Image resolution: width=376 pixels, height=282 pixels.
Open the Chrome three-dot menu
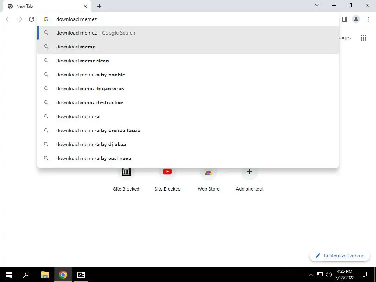coord(368,19)
